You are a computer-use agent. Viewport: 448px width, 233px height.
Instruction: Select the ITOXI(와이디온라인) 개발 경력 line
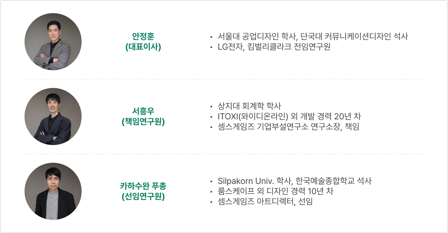pos(289,116)
